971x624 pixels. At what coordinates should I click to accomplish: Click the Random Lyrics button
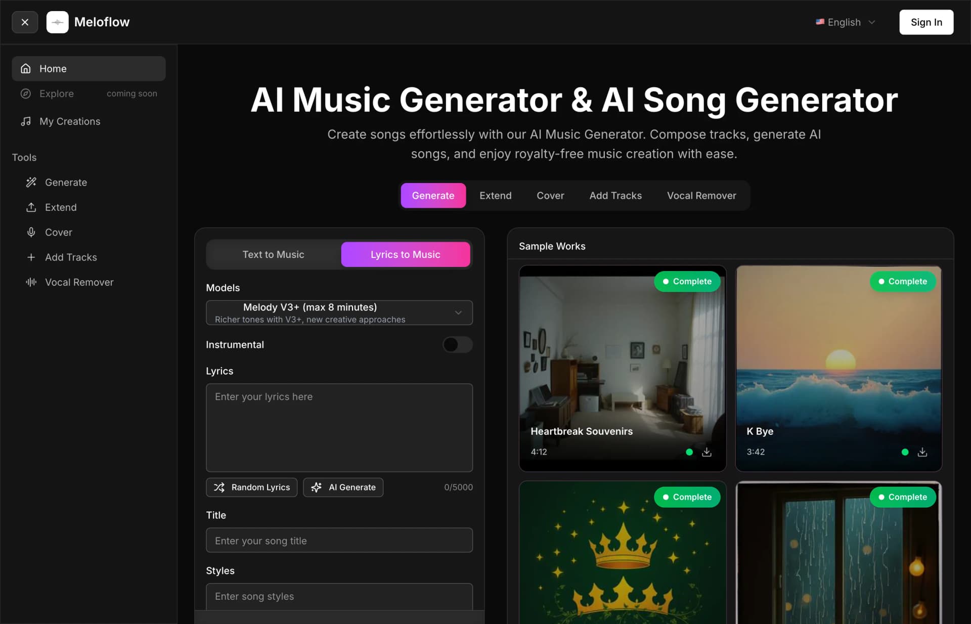tap(251, 487)
